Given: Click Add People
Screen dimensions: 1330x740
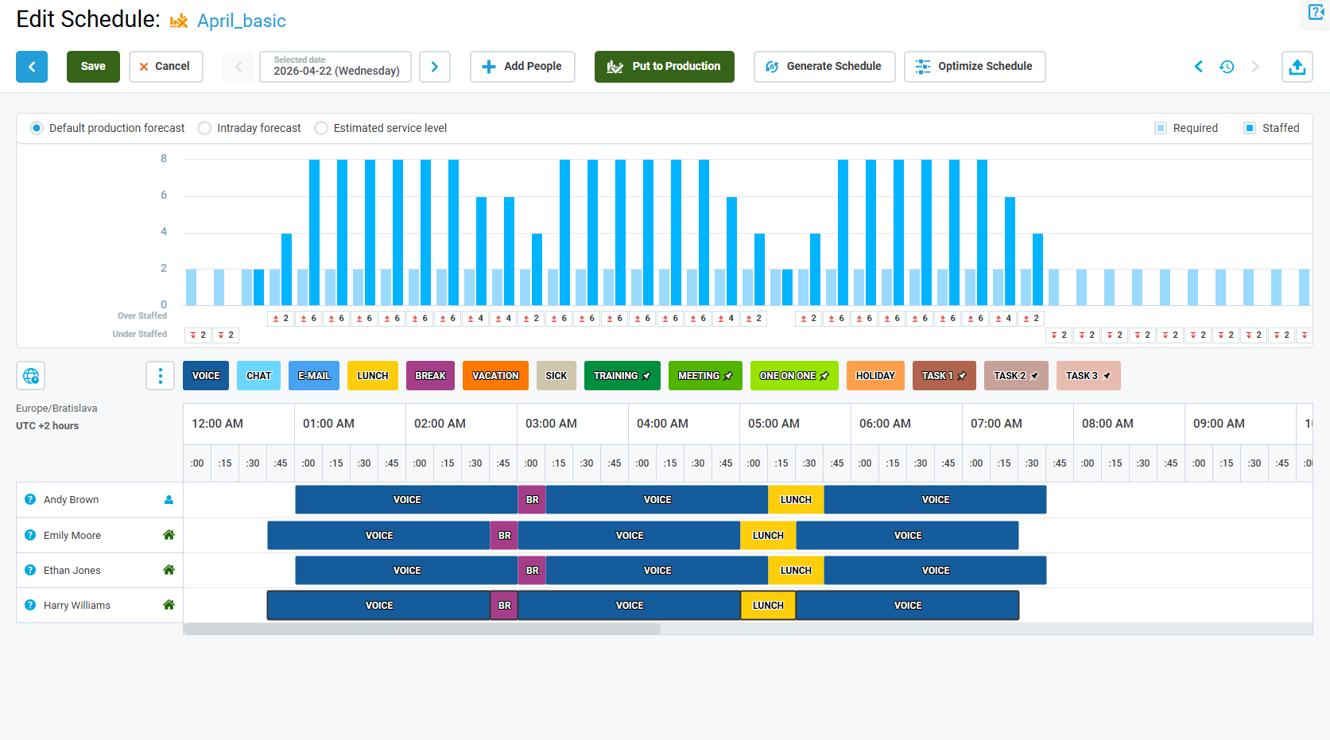Looking at the screenshot, I should click(522, 67).
